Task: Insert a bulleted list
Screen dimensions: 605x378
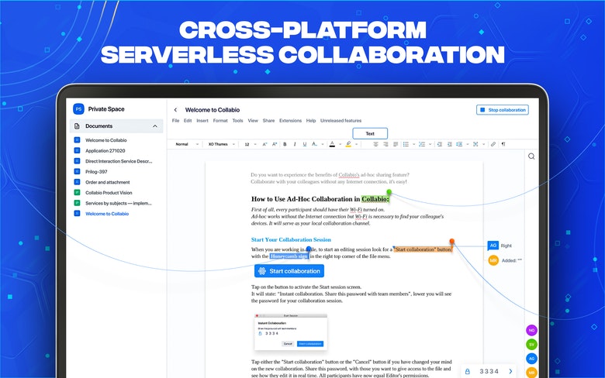Action: pyautogui.click(x=406, y=144)
